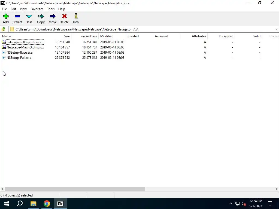The image size is (279, 209).
Task: Sort by the Size column header
Action: (58, 36)
